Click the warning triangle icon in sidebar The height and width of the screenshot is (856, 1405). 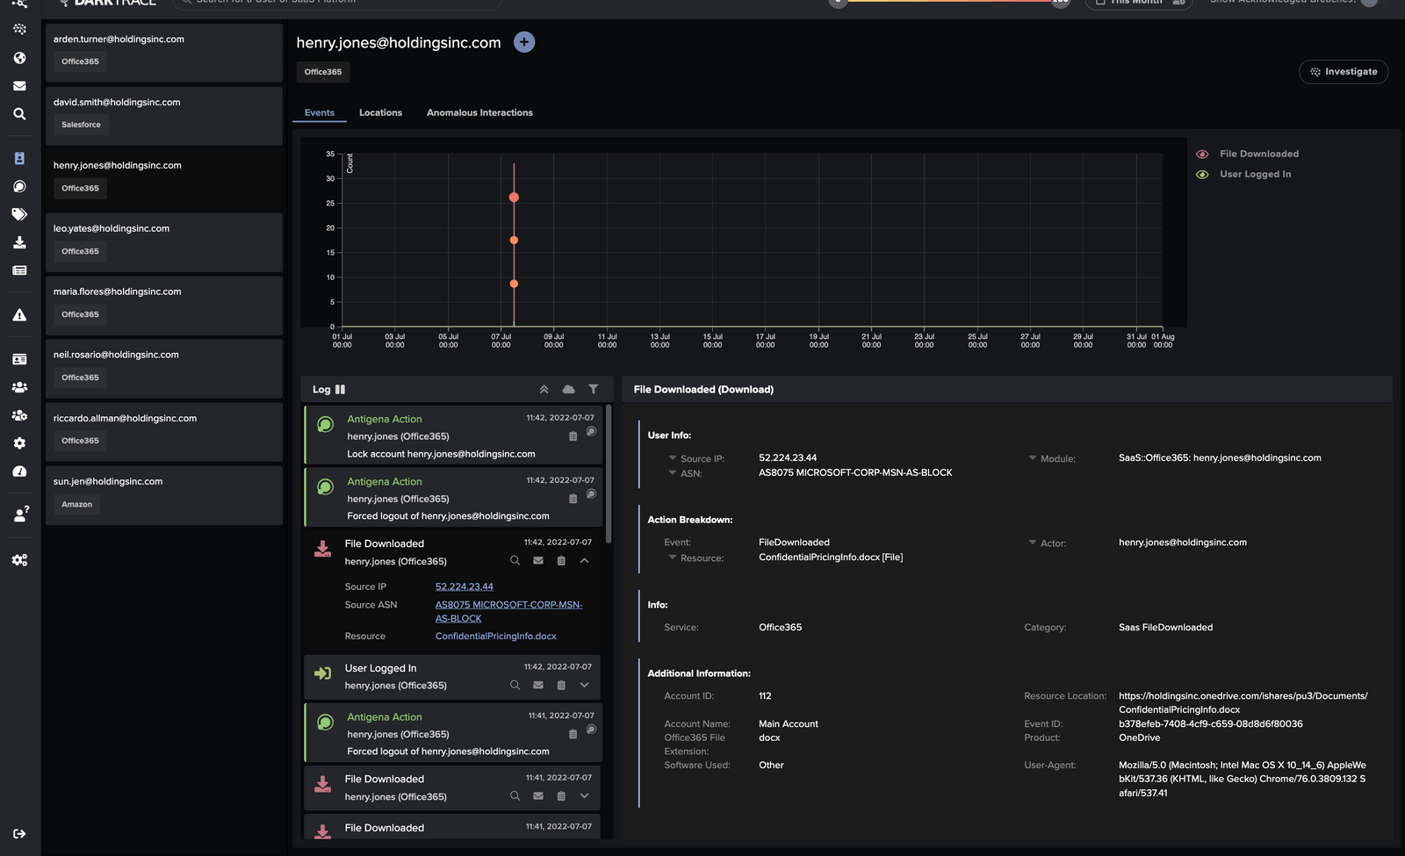(x=19, y=315)
